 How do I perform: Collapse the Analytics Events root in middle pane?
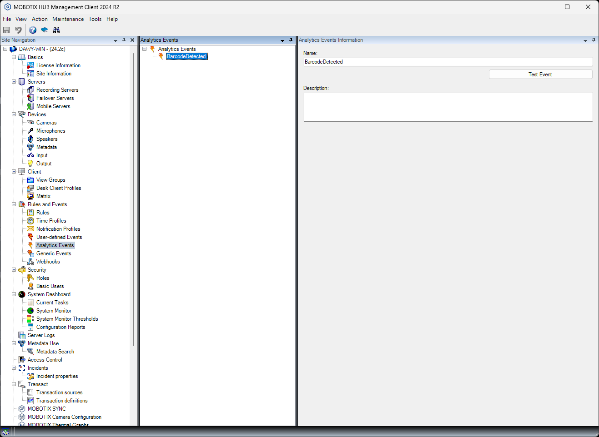(x=145, y=49)
